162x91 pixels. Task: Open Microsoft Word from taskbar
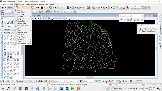[61, 88]
